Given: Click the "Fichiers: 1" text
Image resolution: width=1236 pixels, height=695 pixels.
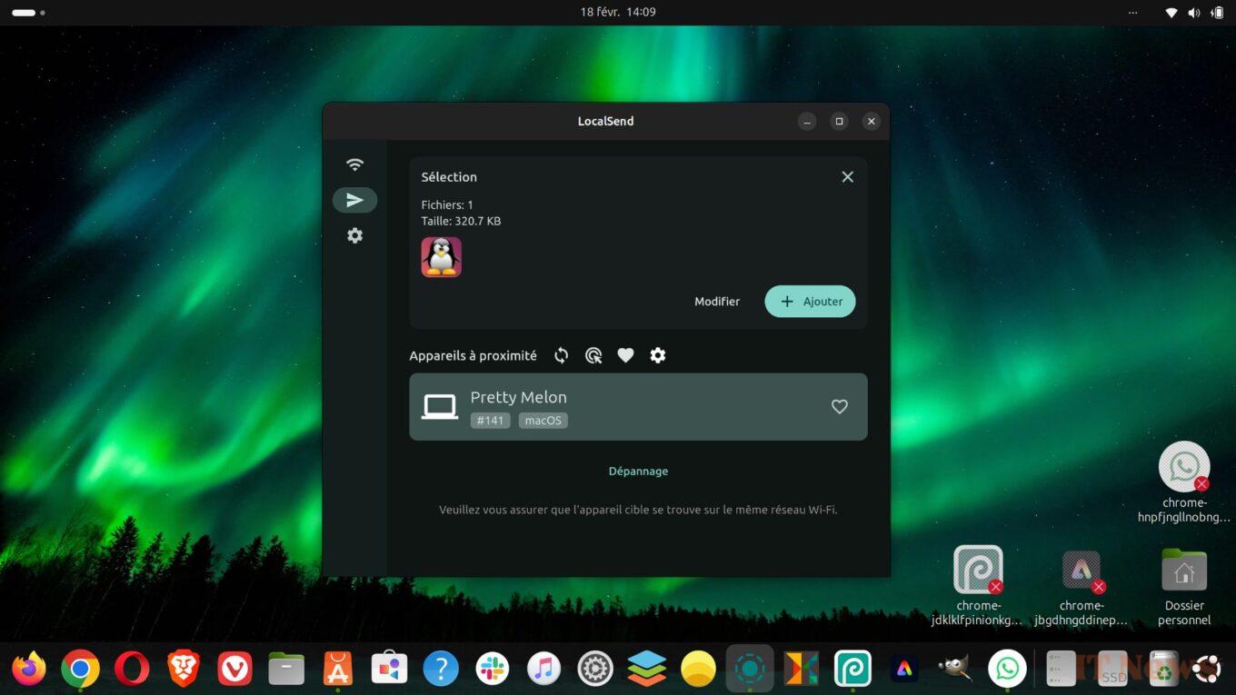Looking at the screenshot, I should tap(447, 205).
